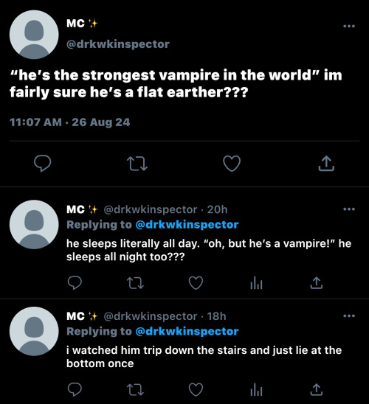Share the 20h reply tweet
The height and width of the screenshot is (404, 369).
tap(317, 282)
